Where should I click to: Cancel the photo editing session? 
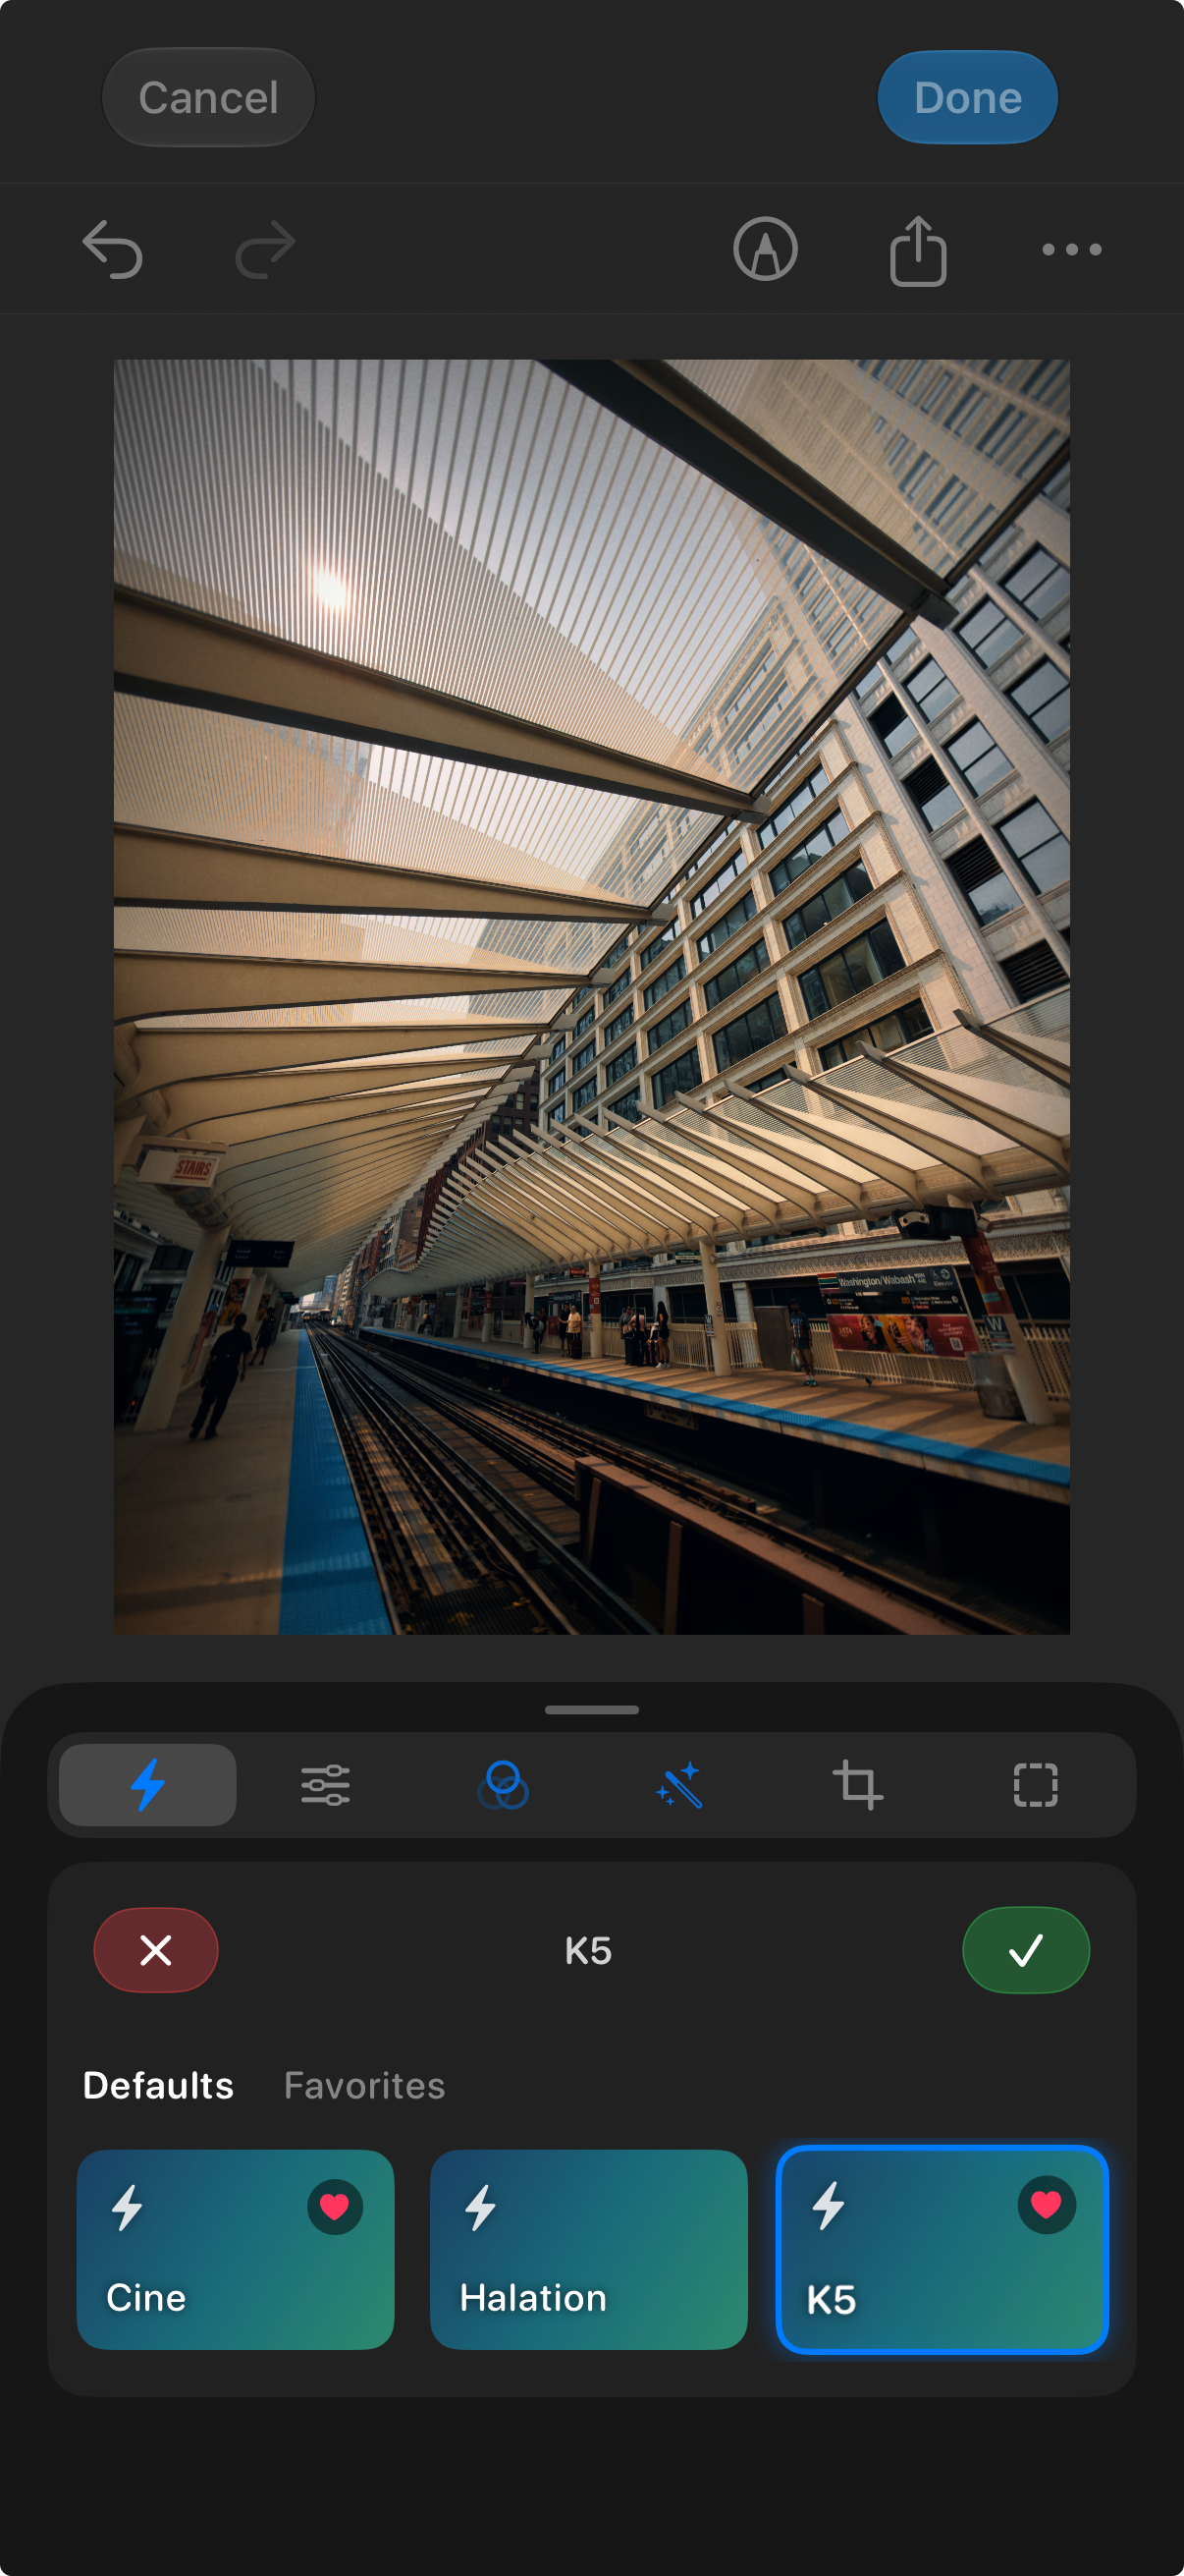coord(209,97)
